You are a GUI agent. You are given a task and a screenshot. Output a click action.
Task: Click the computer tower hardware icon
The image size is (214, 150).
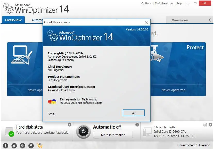coord(147,132)
